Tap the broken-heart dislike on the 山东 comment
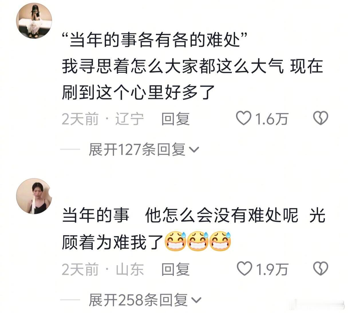The height and width of the screenshot is (313, 348). click(321, 269)
